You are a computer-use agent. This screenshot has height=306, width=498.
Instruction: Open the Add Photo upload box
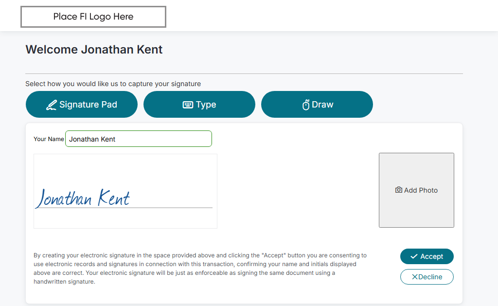tap(416, 190)
